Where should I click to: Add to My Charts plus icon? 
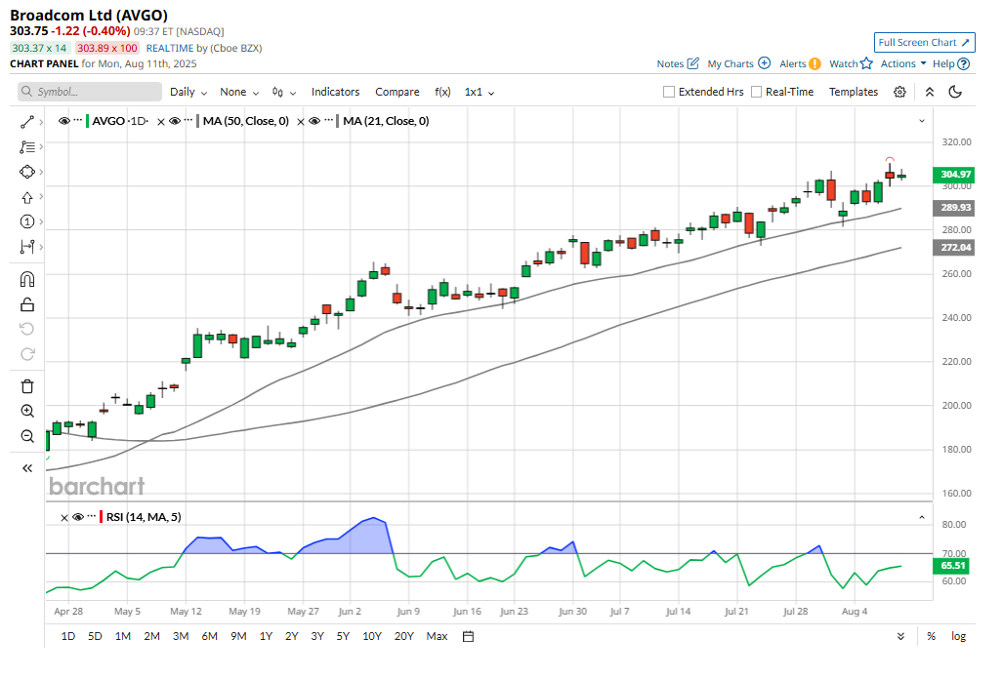point(764,63)
